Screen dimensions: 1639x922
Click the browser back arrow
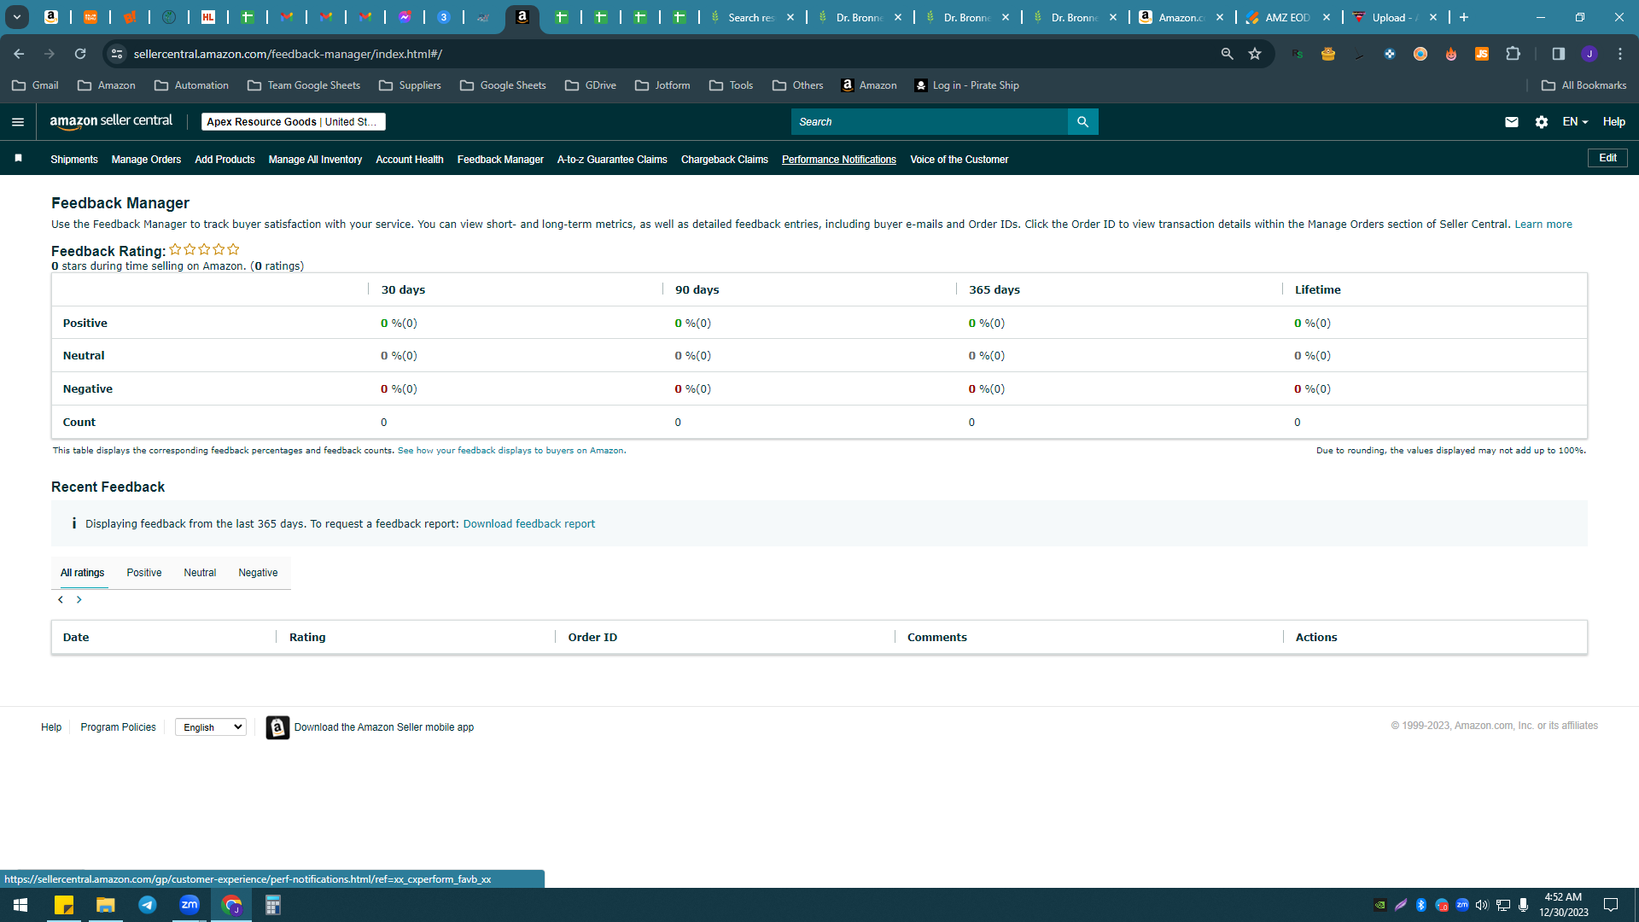[x=19, y=54]
